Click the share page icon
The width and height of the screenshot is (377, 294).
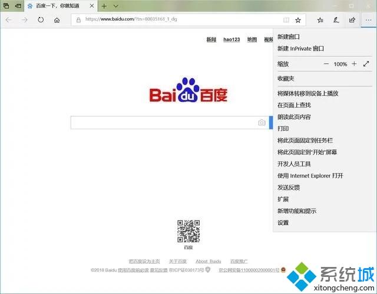[352, 20]
